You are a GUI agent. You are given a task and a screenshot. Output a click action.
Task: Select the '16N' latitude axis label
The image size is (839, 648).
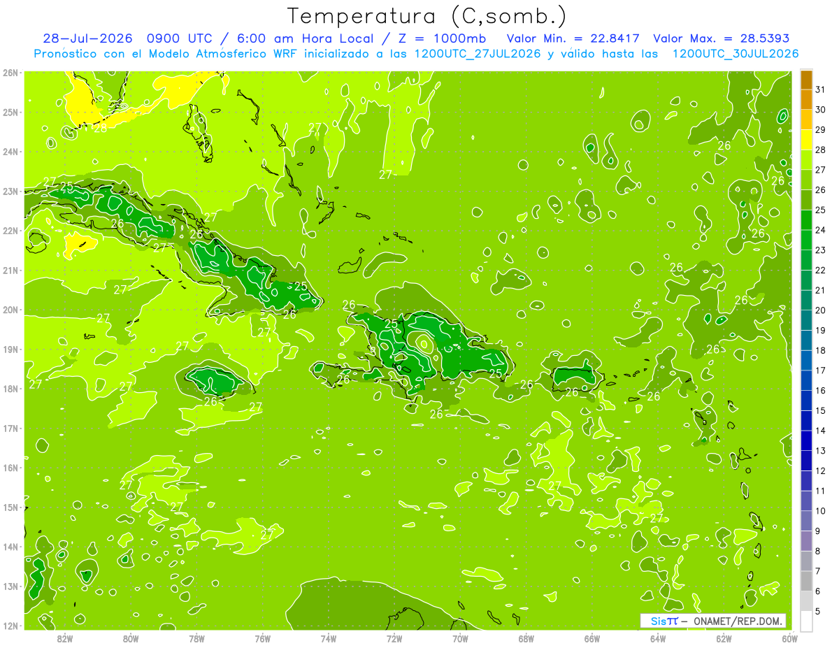pos(10,468)
